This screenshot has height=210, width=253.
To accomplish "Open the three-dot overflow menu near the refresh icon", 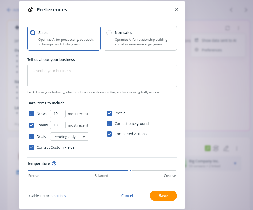I will 238,28.
